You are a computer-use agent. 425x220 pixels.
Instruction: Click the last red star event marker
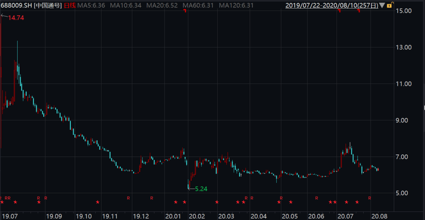[357, 202]
